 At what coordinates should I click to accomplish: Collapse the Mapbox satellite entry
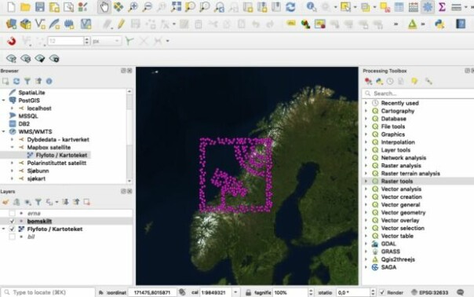click(x=12, y=148)
